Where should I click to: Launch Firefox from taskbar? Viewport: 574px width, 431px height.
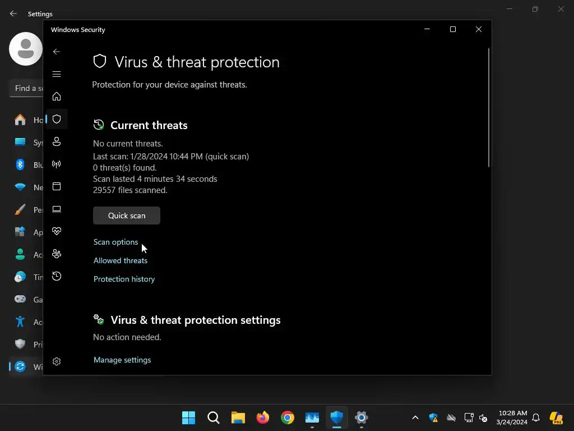coord(263,418)
